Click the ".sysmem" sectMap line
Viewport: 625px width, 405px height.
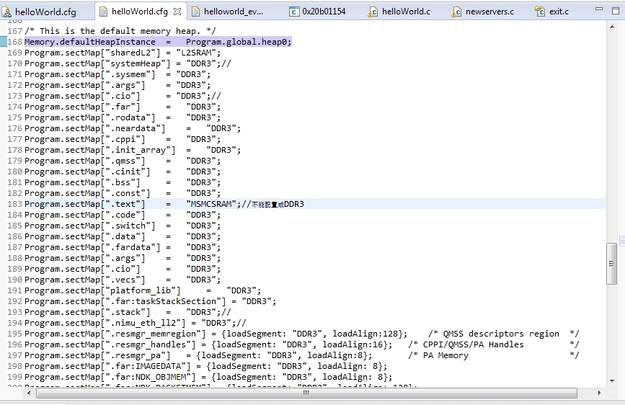(118, 74)
